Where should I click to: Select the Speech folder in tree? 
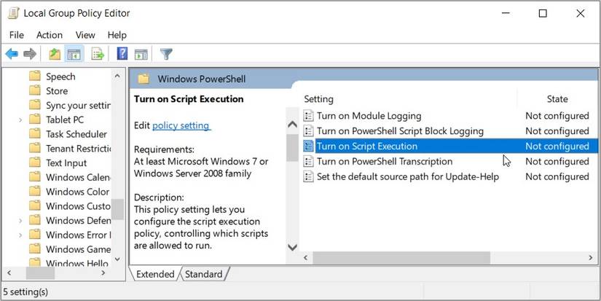coord(60,77)
